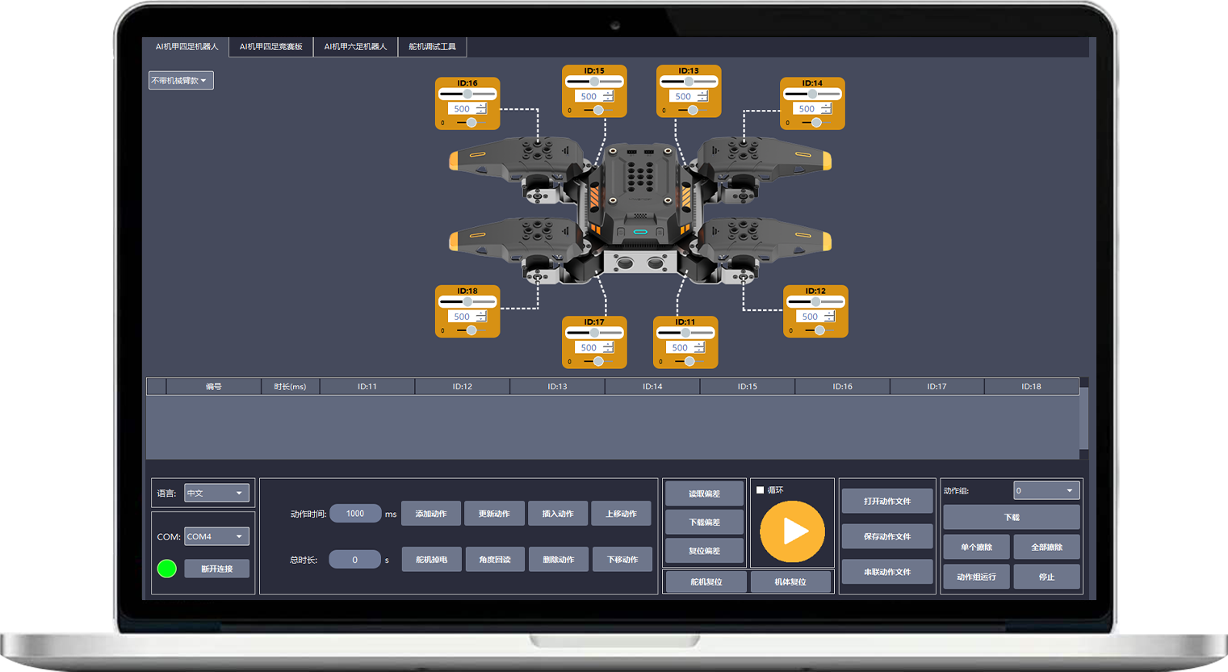Image resolution: width=1228 pixels, height=672 pixels.
Task: Click the 添加动作 button
Action: click(430, 514)
